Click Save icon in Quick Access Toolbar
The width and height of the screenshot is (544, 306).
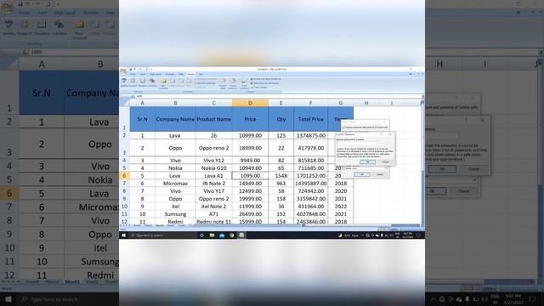(131, 70)
